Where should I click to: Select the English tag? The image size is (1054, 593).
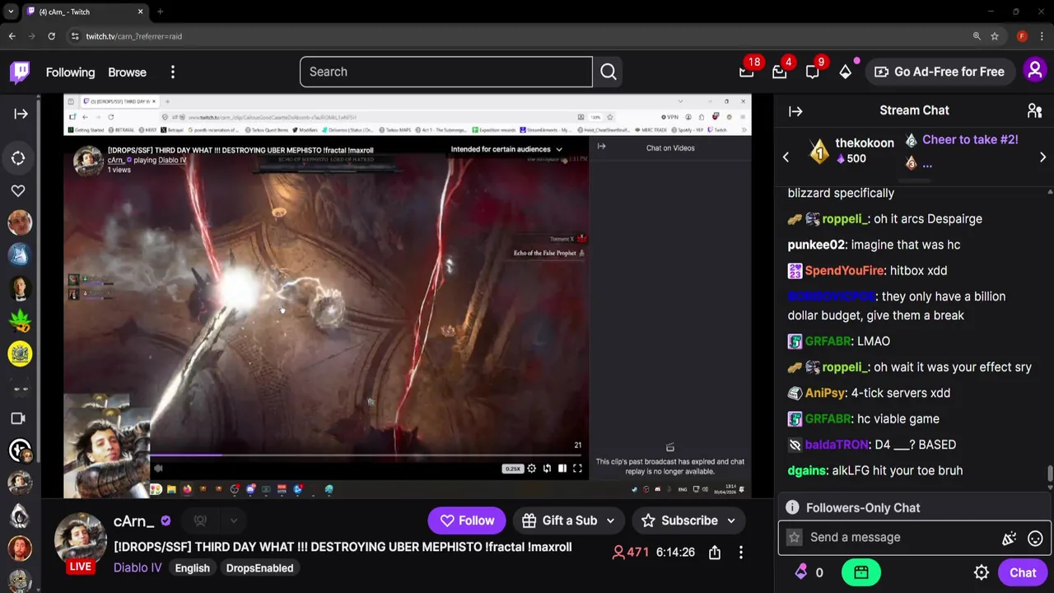192,568
